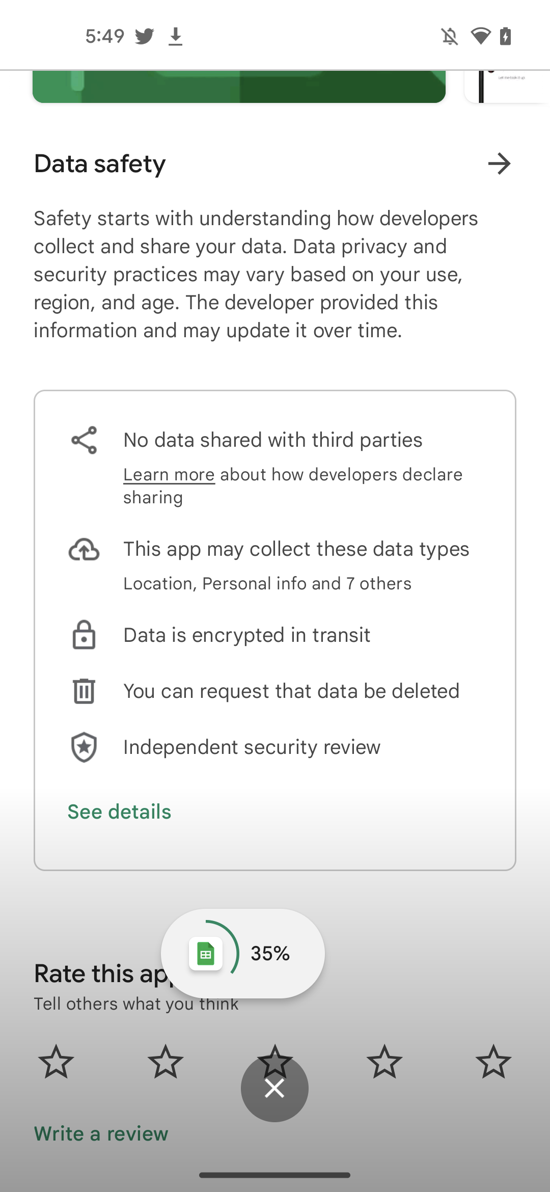
Task: Tap the Google Sheets download progress icon
Action: click(x=206, y=954)
